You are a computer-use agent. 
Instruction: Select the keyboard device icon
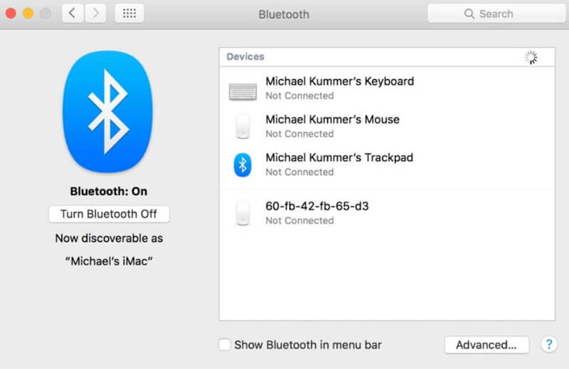pyautogui.click(x=243, y=91)
